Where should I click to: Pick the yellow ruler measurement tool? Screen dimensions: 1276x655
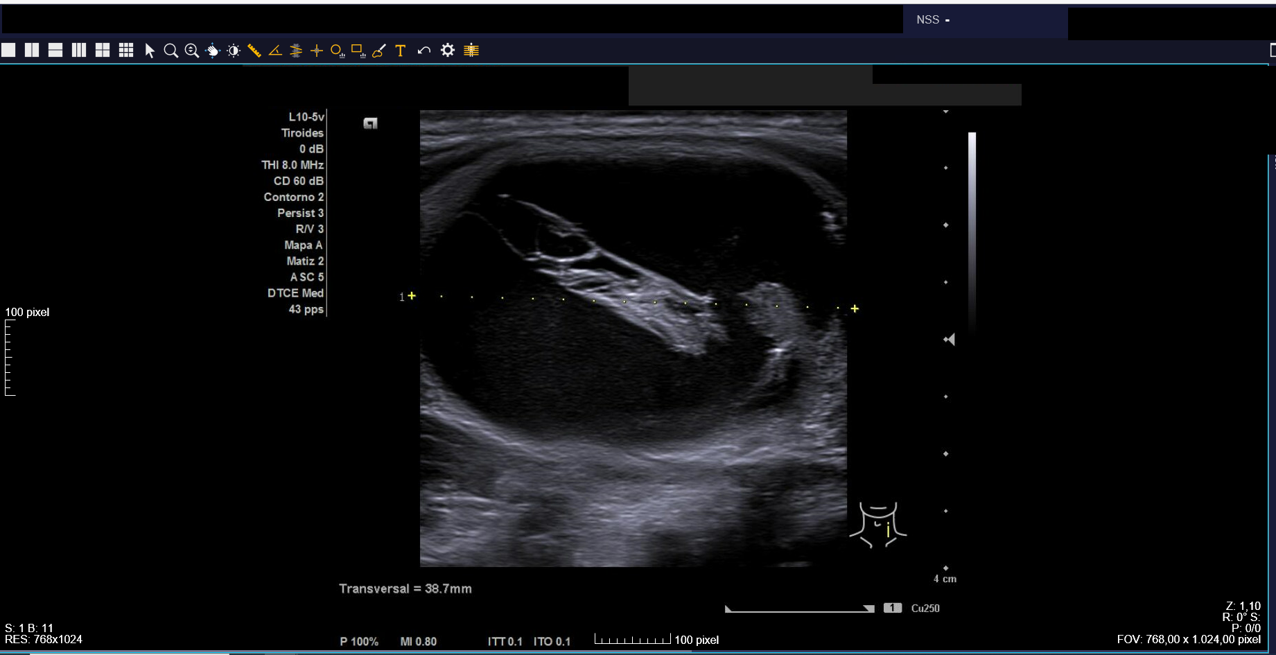tap(254, 51)
